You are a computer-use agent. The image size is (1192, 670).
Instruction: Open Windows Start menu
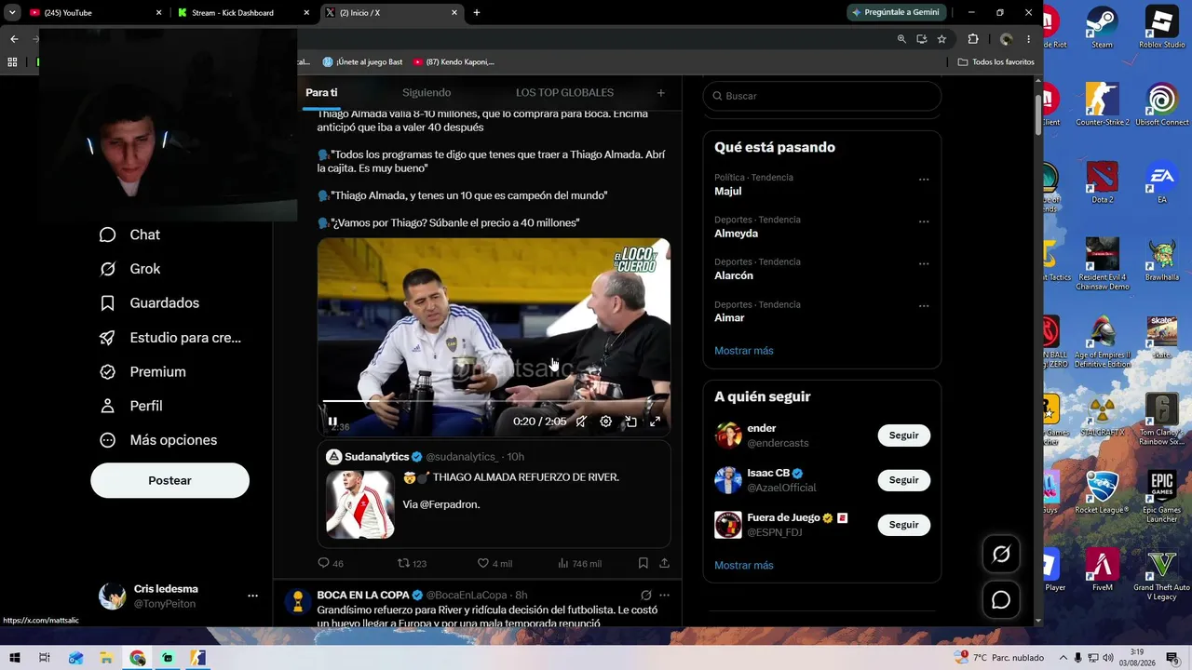15,658
